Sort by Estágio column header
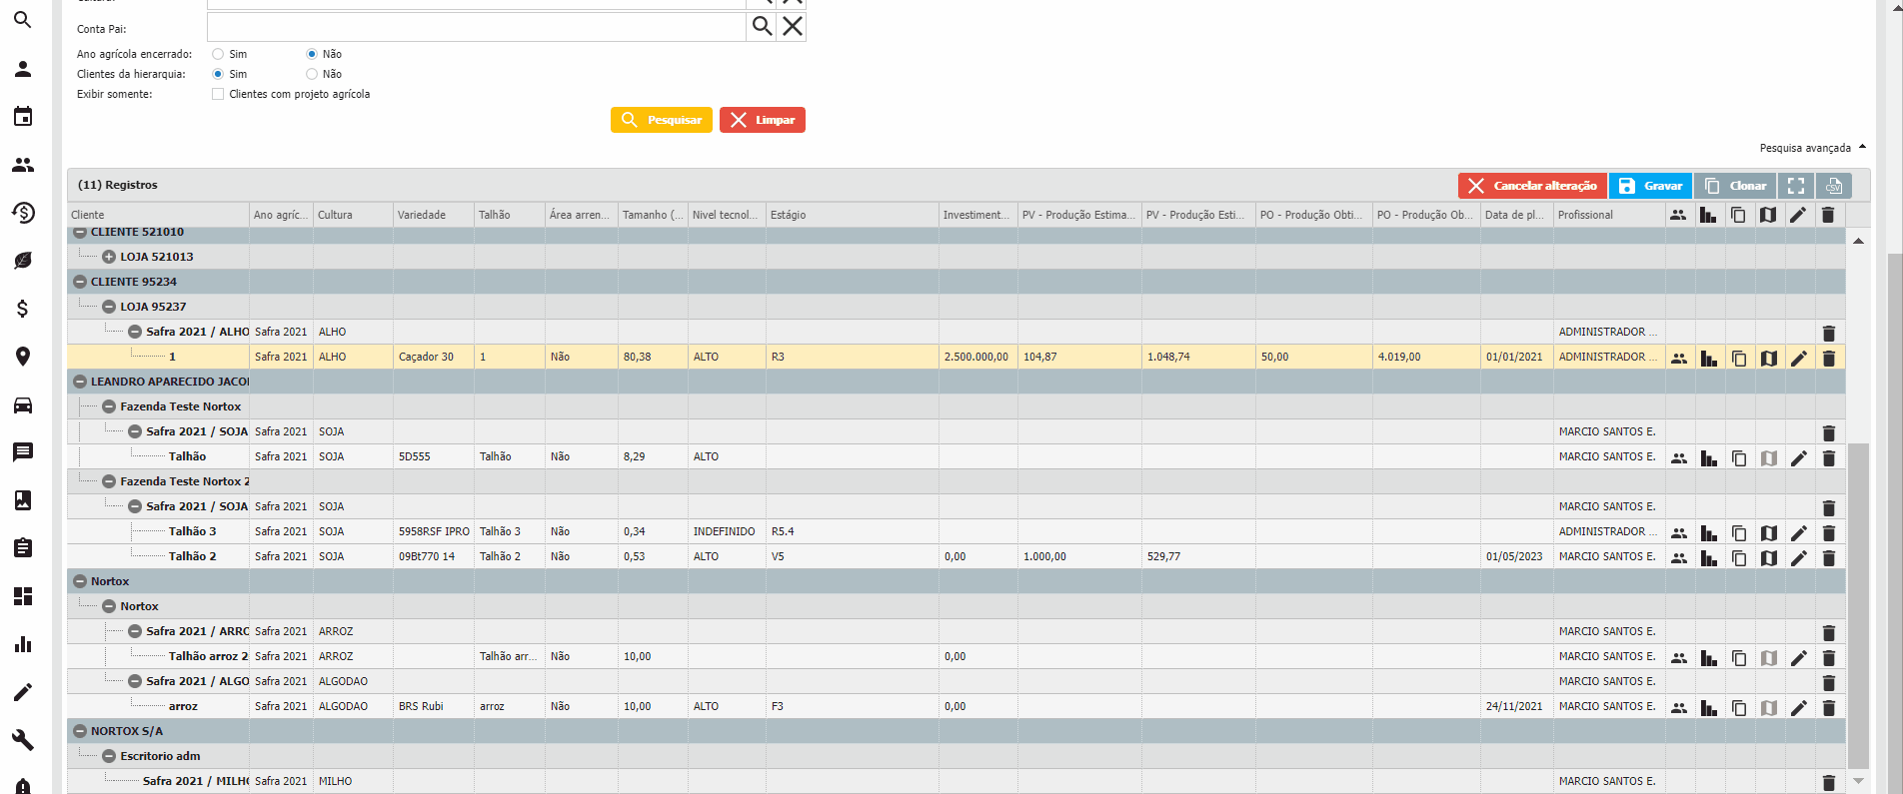 coord(853,215)
